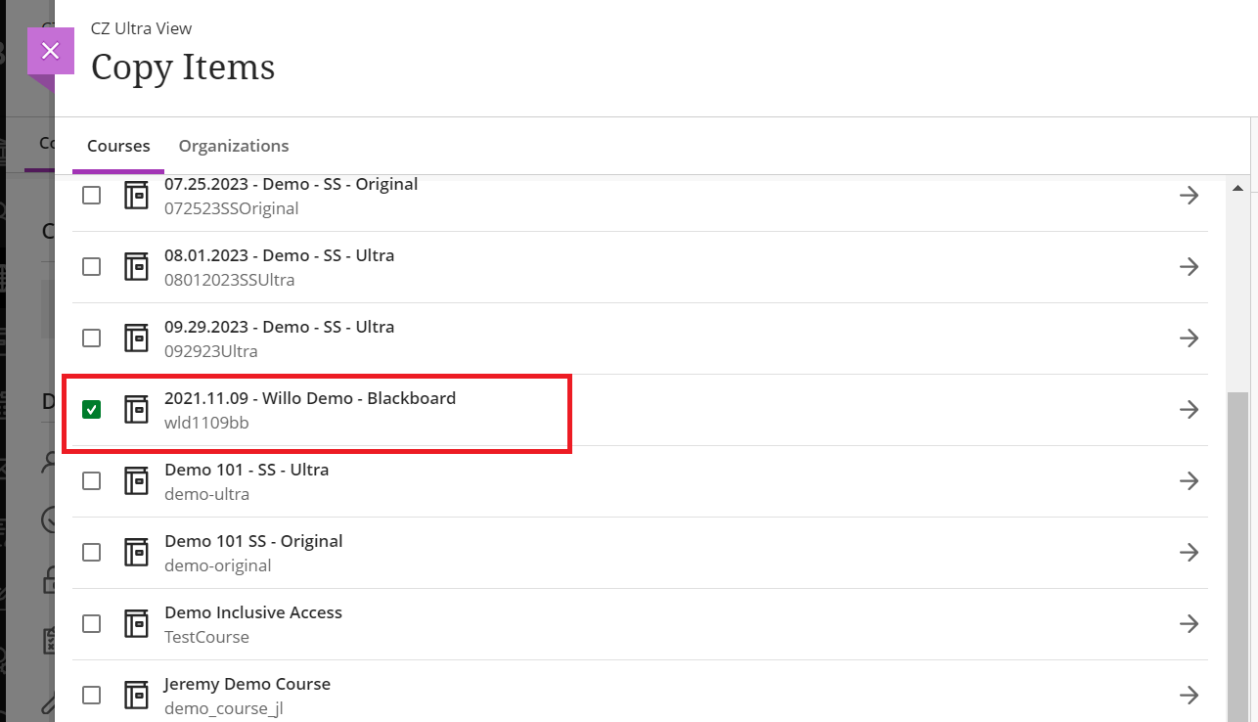Open the Demo 101 SS - Original course title

click(x=253, y=541)
